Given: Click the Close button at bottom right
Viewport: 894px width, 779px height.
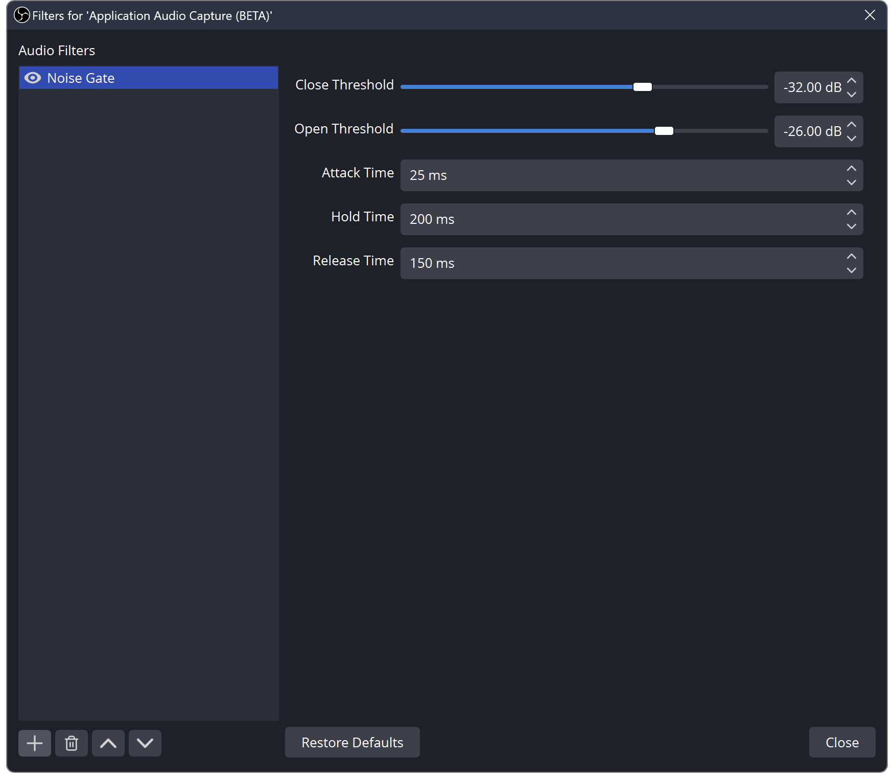Looking at the screenshot, I should click(842, 742).
